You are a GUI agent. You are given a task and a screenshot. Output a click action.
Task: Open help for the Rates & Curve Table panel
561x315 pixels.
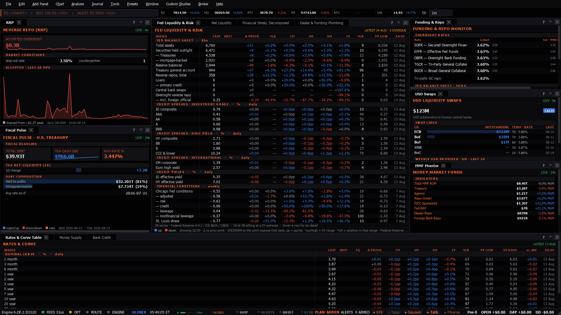[543, 237]
